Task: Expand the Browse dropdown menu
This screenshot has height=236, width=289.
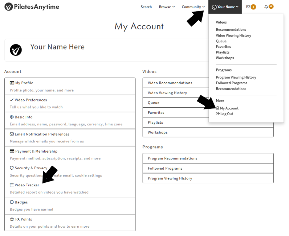Action: tap(167, 7)
